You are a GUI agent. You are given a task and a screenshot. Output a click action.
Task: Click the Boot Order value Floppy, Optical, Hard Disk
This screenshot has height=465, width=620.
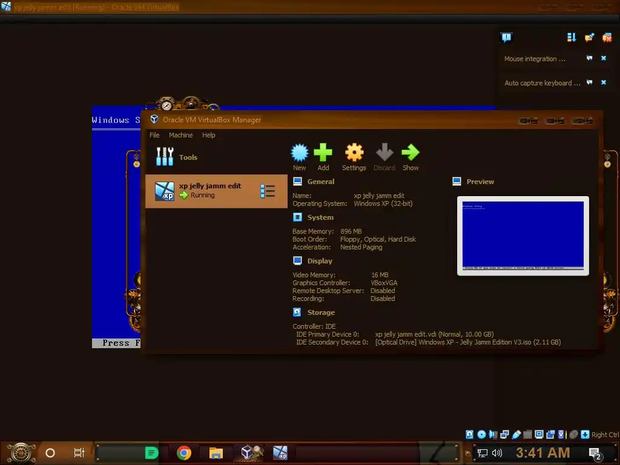click(x=378, y=239)
